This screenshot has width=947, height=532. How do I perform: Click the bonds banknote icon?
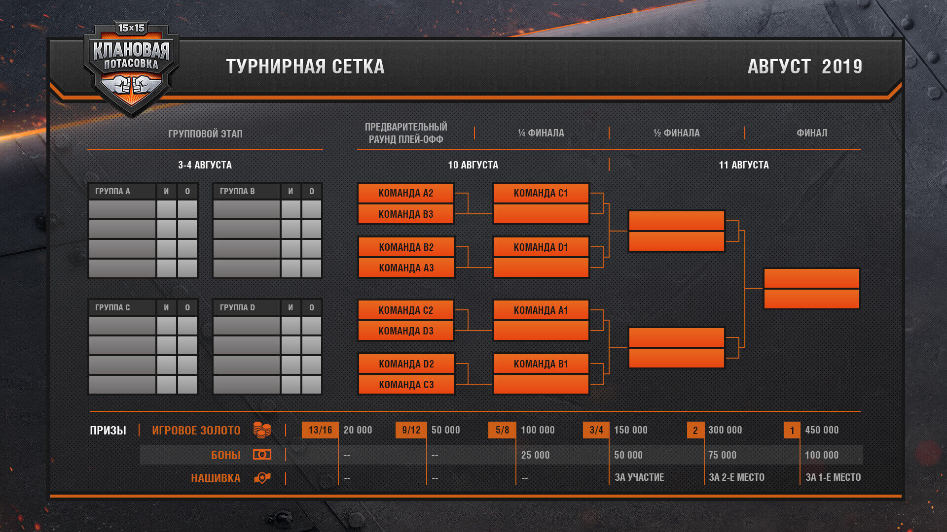coord(262,455)
